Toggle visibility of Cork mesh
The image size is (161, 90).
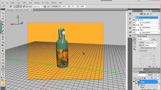tap(134, 20)
